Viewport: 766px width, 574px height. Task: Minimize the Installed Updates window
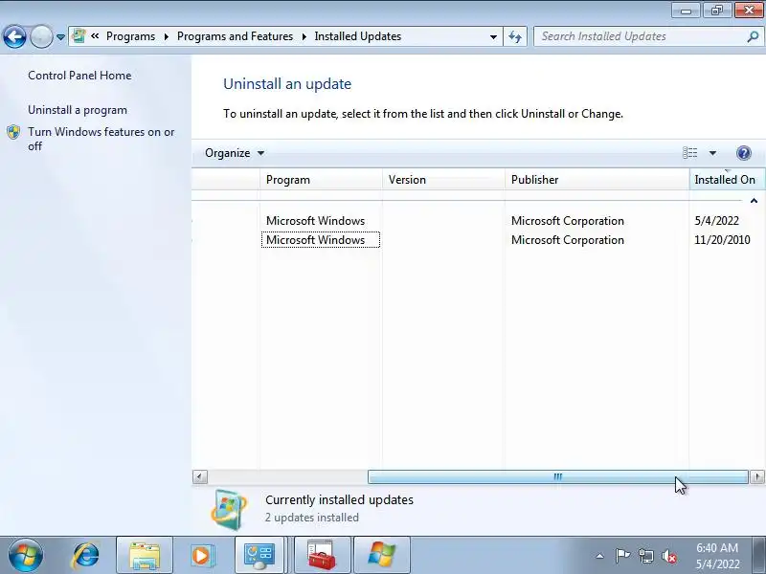pos(686,11)
